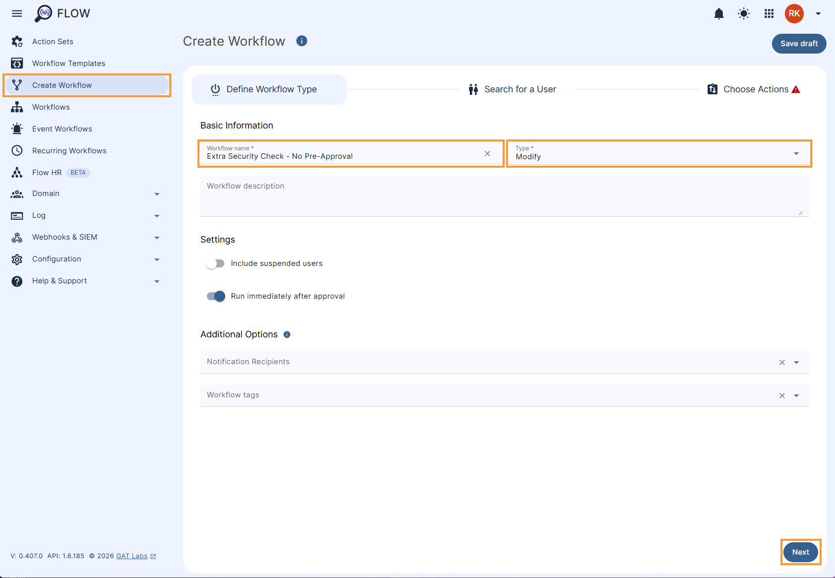The image size is (835, 578).
Task: Click the brightness theme icon
Action: point(744,13)
